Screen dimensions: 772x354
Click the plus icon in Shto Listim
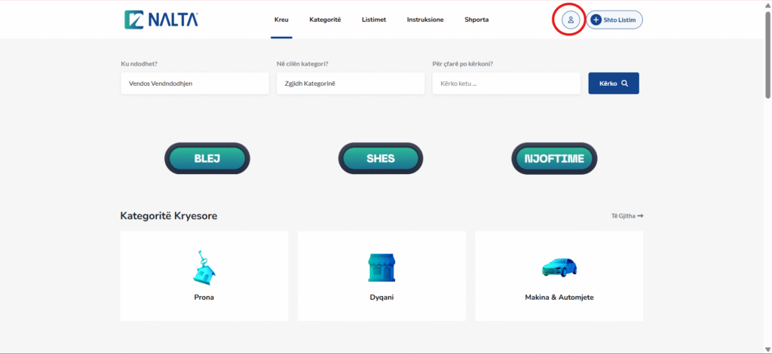point(596,20)
